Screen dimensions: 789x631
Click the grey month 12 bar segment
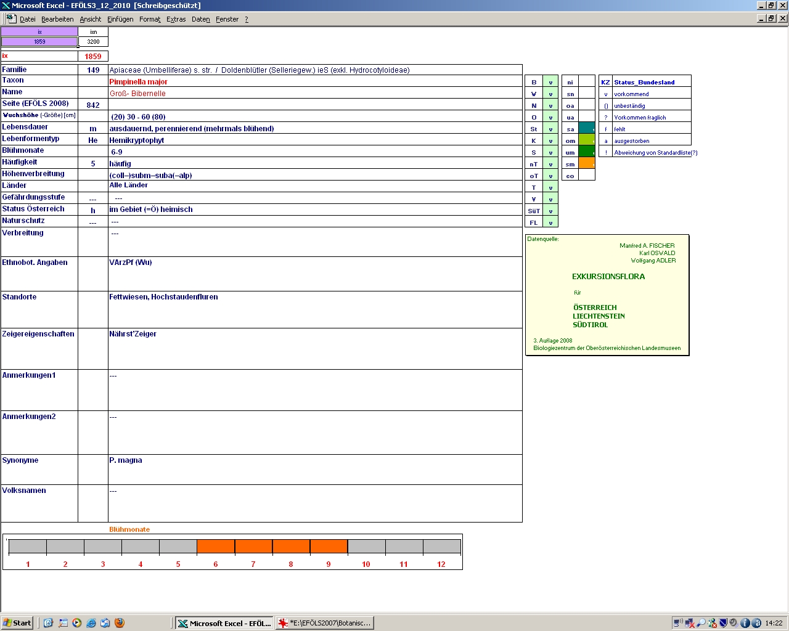(x=441, y=547)
